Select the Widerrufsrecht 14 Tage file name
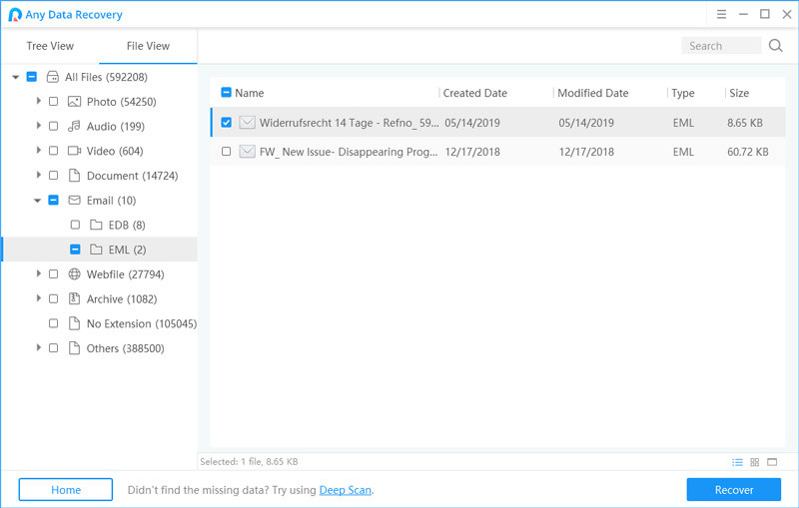Image resolution: width=799 pixels, height=508 pixels. pyautogui.click(x=349, y=123)
